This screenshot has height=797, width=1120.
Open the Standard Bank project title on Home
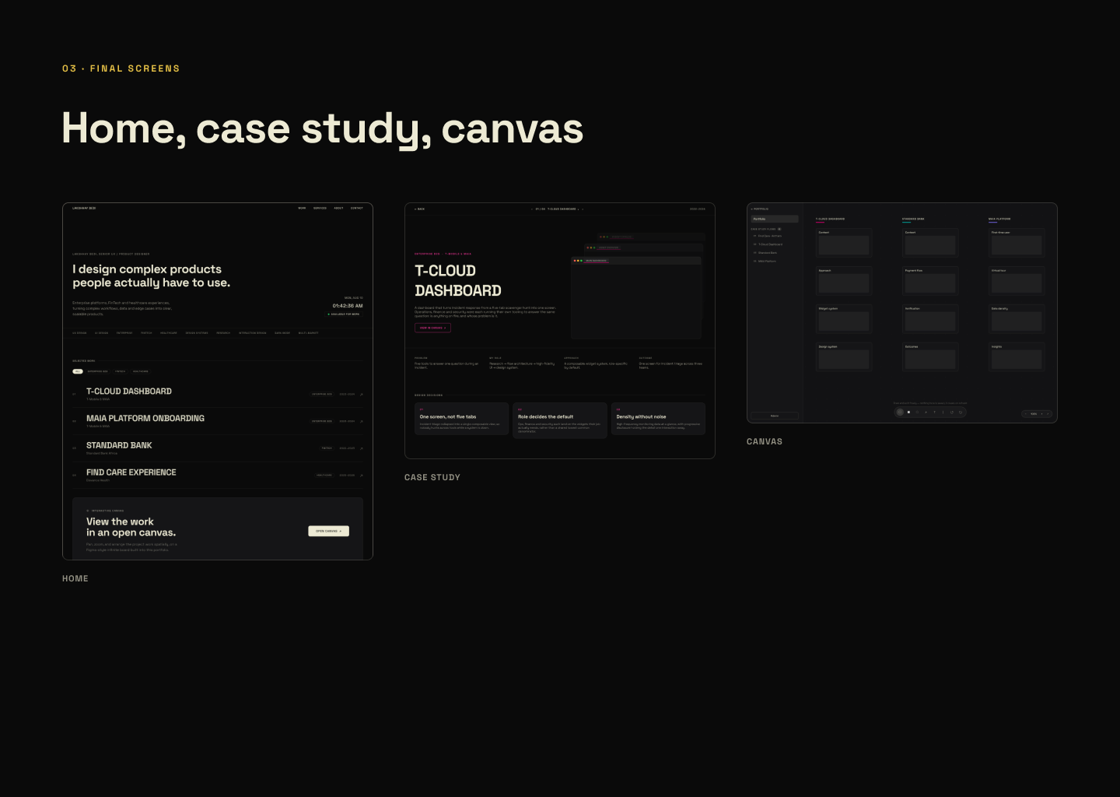pos(119,445)
